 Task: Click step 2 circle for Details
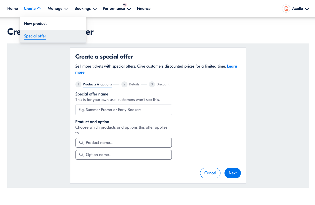(x=124, y=84)
